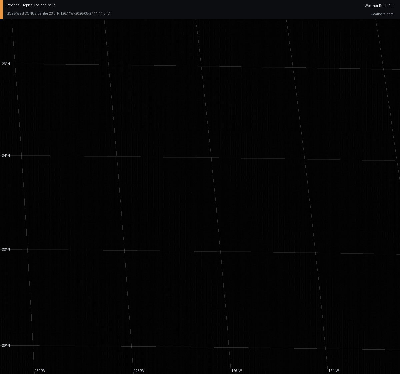Click the orange accent bar beside title
Viewport: 400px width, 374px height.
point(1,9)
